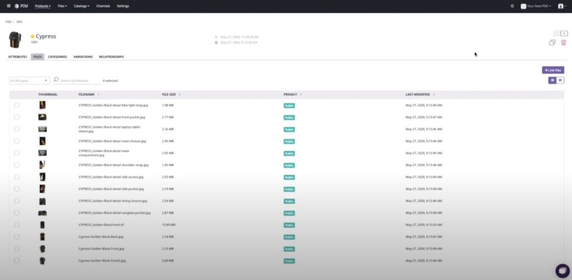
Task: Open Settings in the top bar
Action: [123, 6]
